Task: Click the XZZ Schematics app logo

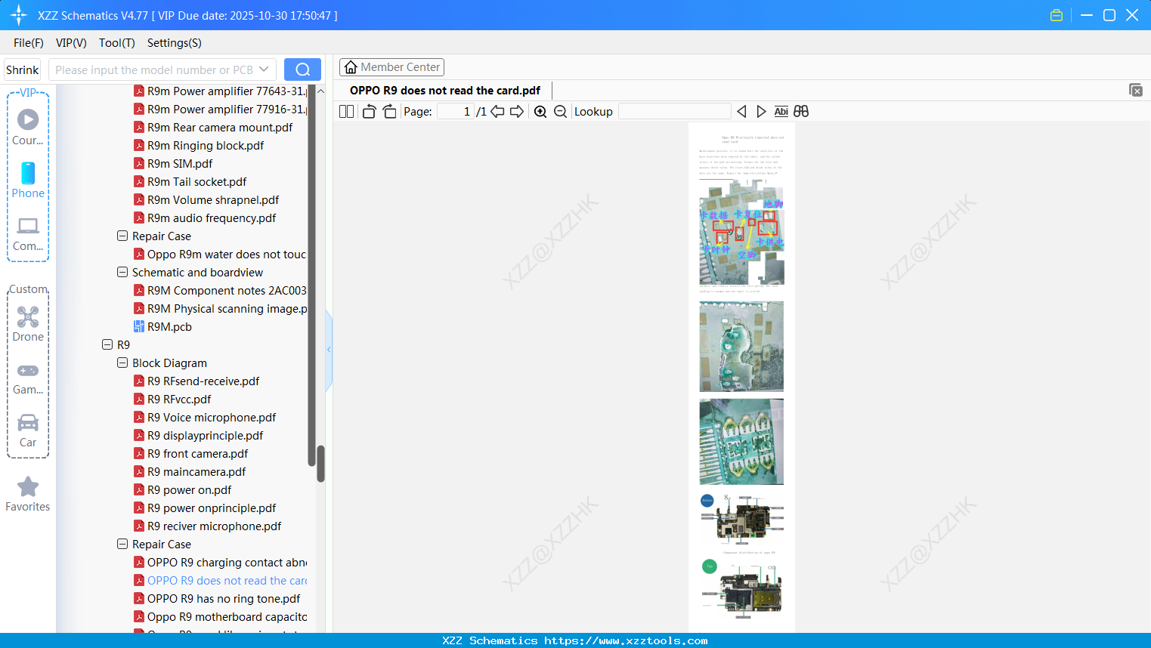Action: click(x=19, y=15)
